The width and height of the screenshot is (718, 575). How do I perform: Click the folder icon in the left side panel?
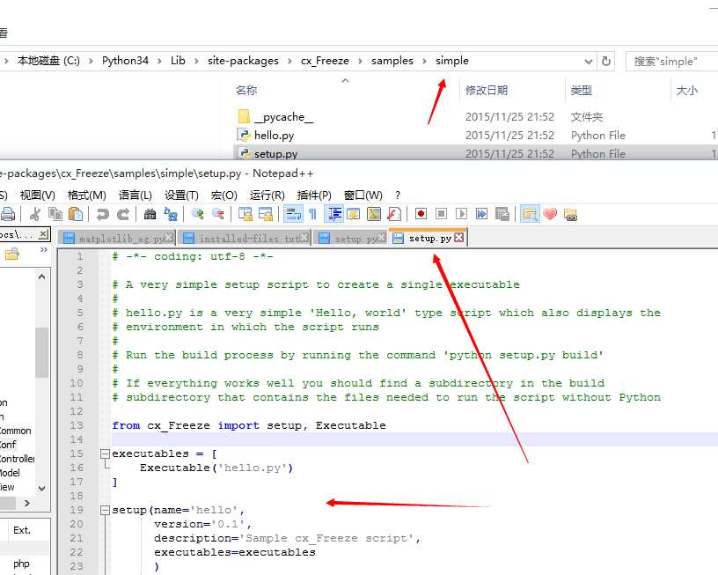[12, 254]
